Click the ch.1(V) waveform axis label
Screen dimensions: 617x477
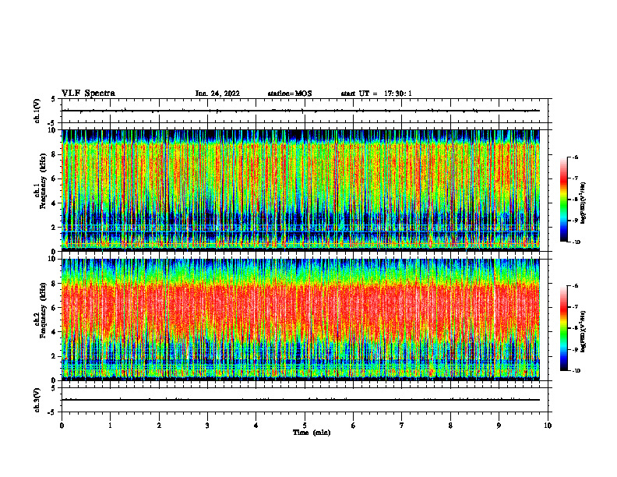[37, 111]
